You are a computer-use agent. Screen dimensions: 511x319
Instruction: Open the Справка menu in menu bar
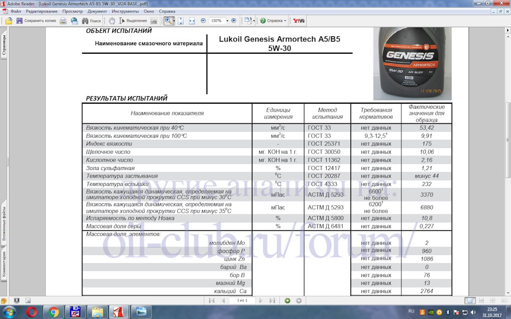pos(167,11)
